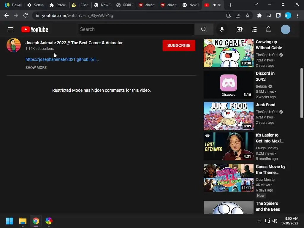Viewport: 304px width, 228px height.
Task: Open the Create video camera icon
Action: [240, 29]
